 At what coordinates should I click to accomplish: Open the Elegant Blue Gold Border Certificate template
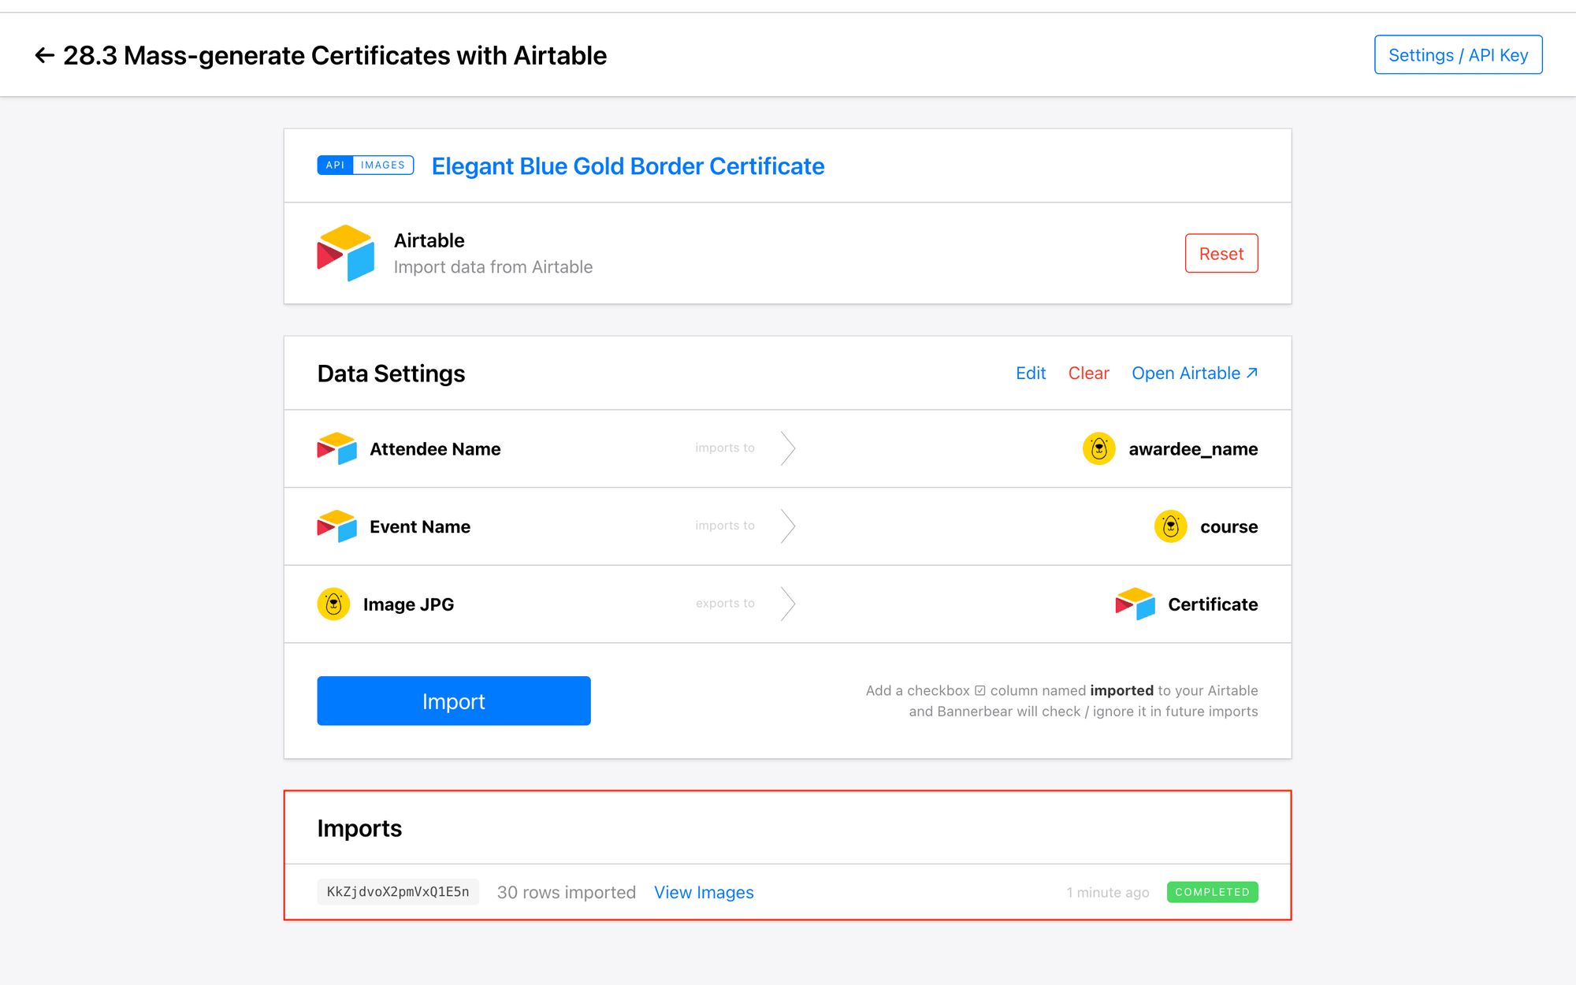(x=627, y=166)
